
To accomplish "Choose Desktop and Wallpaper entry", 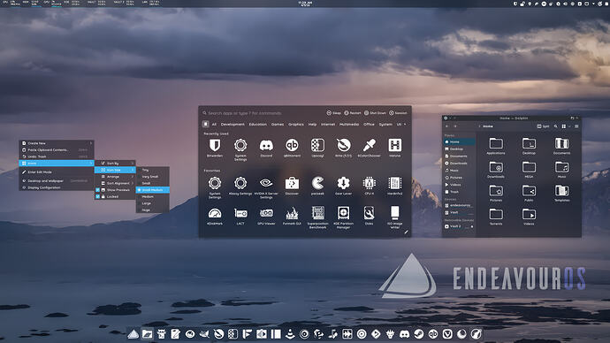I will (57, 181).
